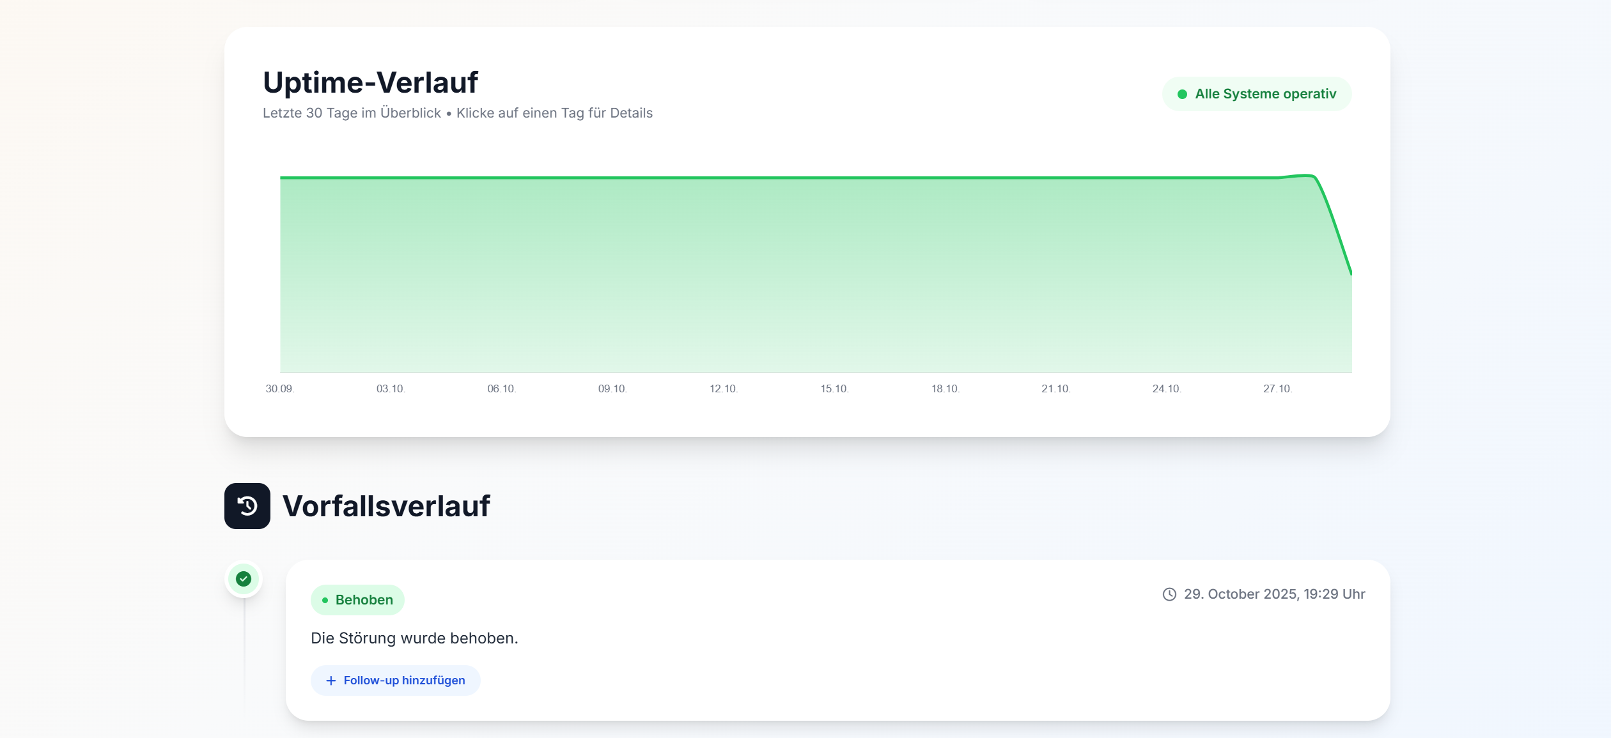Click the green dot inside the Behoben badge
This screenshot has width=1611, height=738.
pyautogui.click(x=326, y=600)
